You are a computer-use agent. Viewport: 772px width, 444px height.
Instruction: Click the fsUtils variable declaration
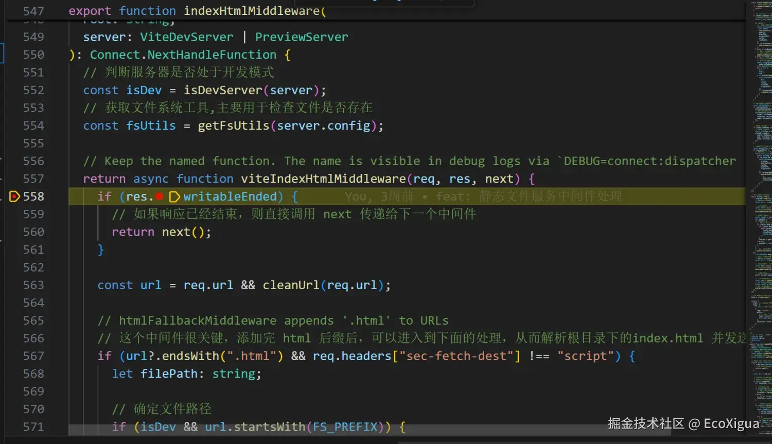coord(151,126)
